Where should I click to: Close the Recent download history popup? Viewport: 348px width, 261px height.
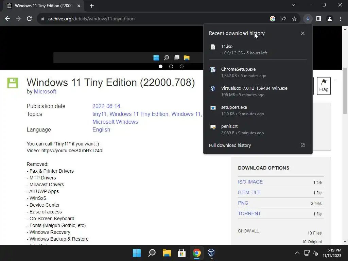coord(303,33)
